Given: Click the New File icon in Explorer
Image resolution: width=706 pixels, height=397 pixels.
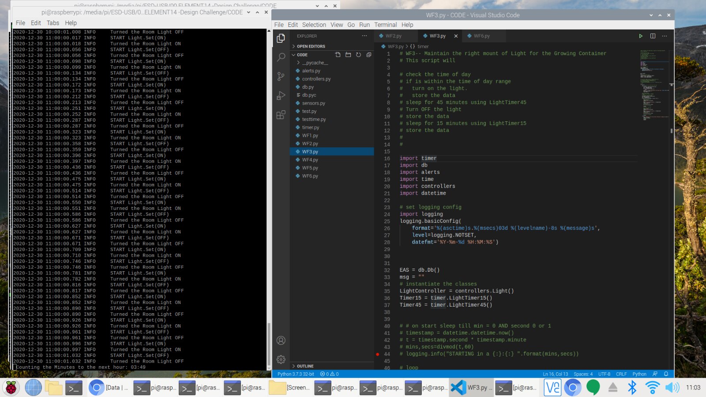Looking at the screenshot, I should point(338,55).
